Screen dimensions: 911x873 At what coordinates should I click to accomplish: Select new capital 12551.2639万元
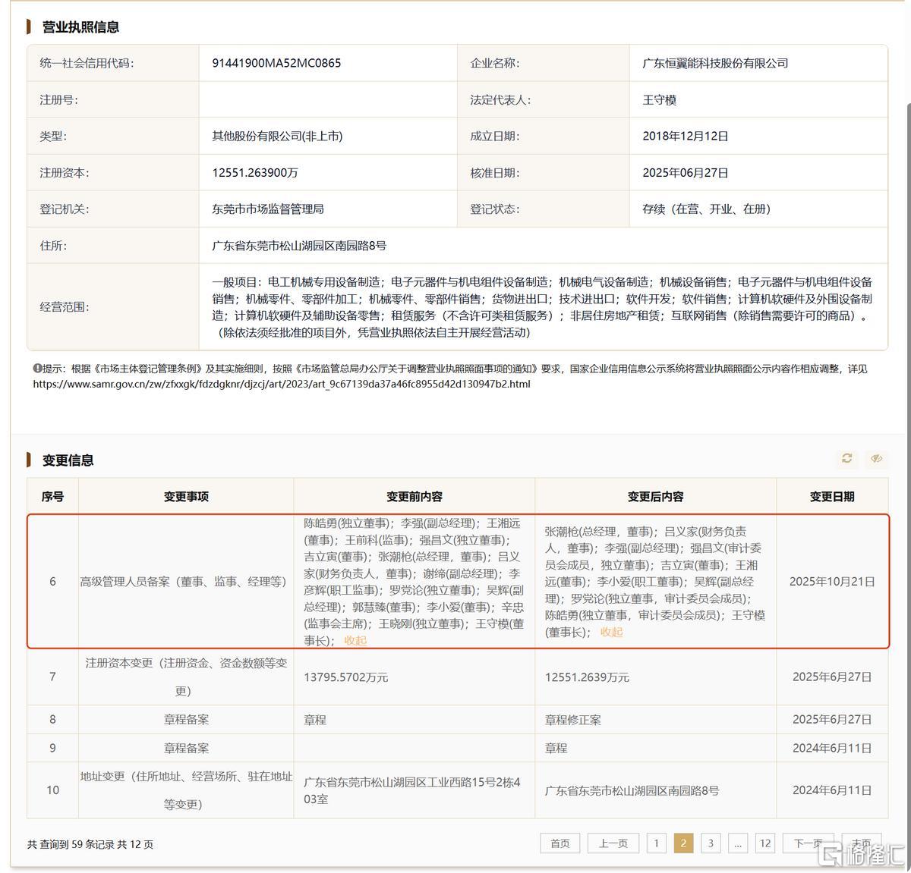(x=587, y=677)
